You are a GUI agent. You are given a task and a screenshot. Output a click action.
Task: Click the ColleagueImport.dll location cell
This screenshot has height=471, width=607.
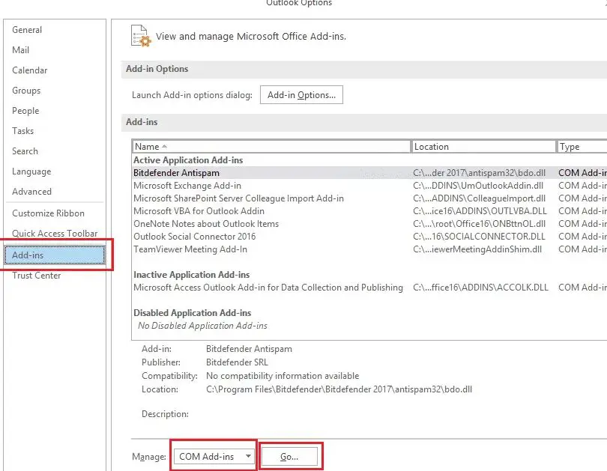pyautogui.click(x=480, y=198)
